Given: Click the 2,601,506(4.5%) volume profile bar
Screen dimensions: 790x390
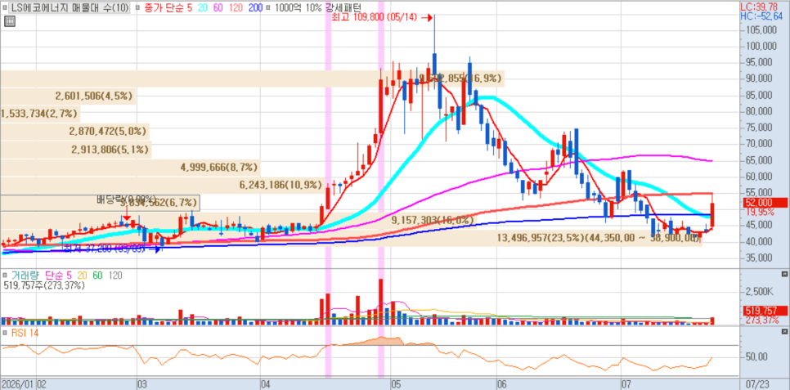Looking at the screenshot, I should coord(68,96).
